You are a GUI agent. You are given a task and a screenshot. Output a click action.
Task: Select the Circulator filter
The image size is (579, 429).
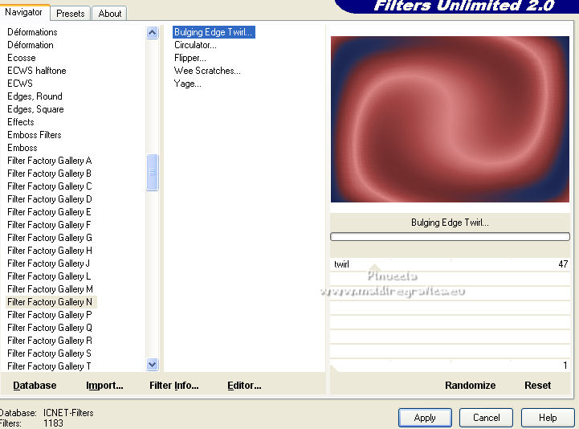point(195,45)
